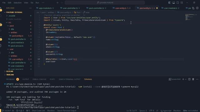Open the Run menu
The height and width of the screenshot is (112, 200).
(37, 2)
